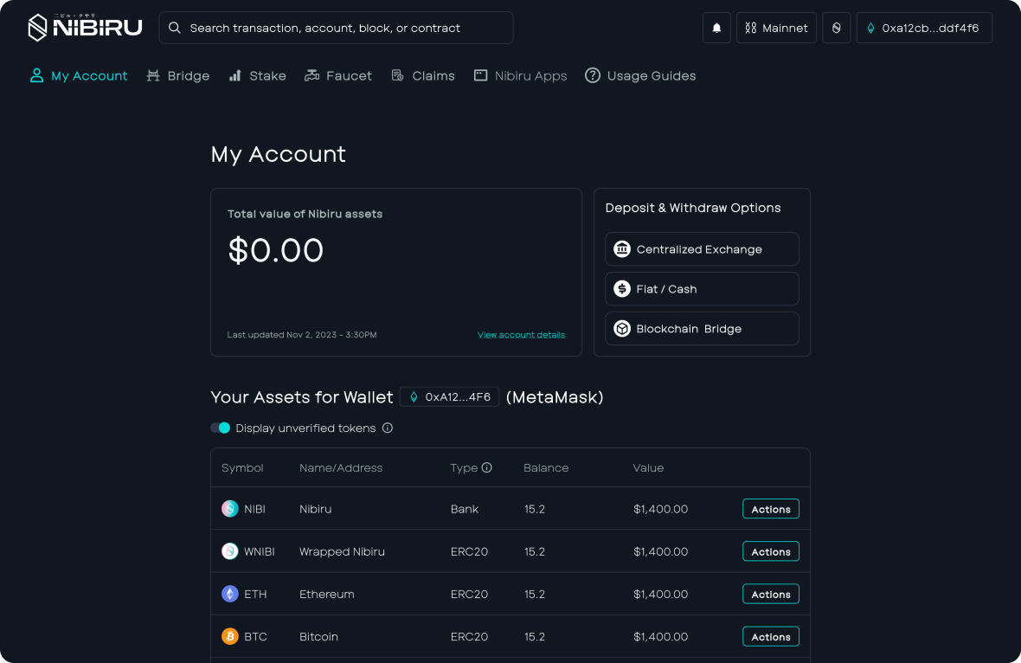Click the BTC token icon
The image size is (1021, 663).
point(230,636)
